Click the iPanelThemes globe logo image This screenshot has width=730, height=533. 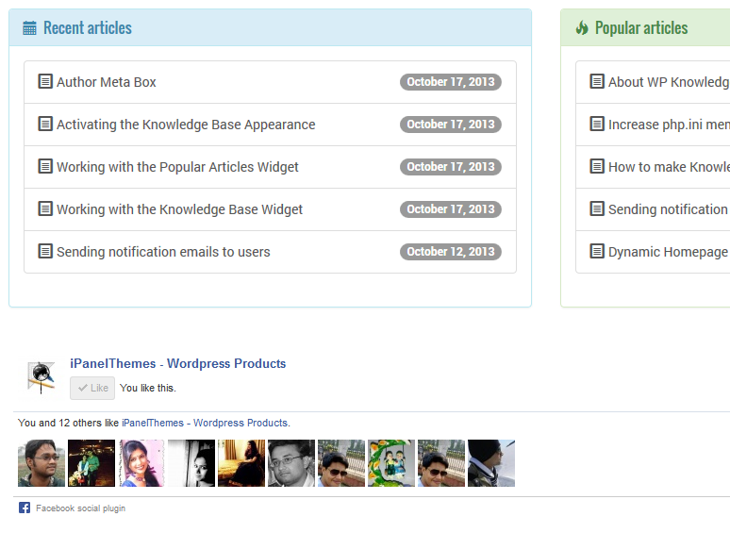[x=41, y=377]
